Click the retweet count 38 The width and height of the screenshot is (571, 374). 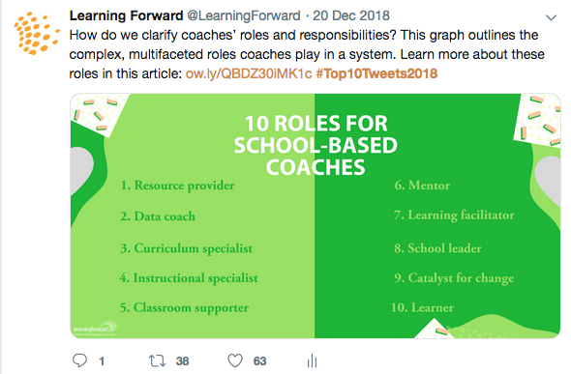click(182, 360)
